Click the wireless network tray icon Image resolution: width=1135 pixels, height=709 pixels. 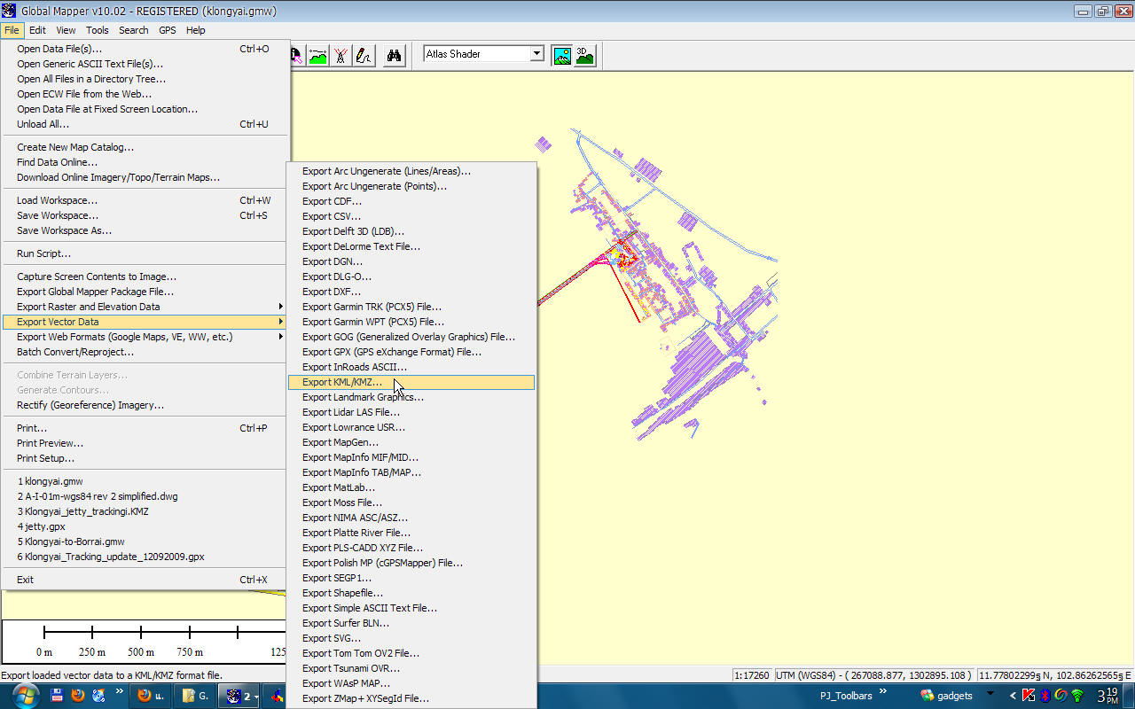1077,696
